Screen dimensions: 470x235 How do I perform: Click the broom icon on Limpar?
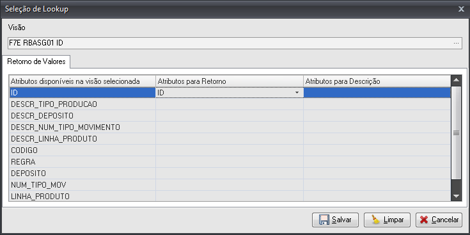click(x=375, y=220)
